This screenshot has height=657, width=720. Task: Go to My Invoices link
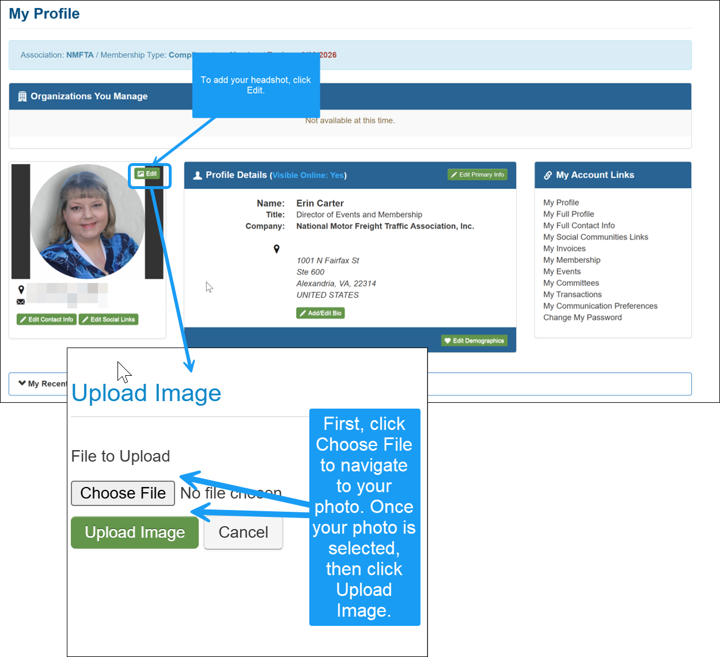coord(564,248)
